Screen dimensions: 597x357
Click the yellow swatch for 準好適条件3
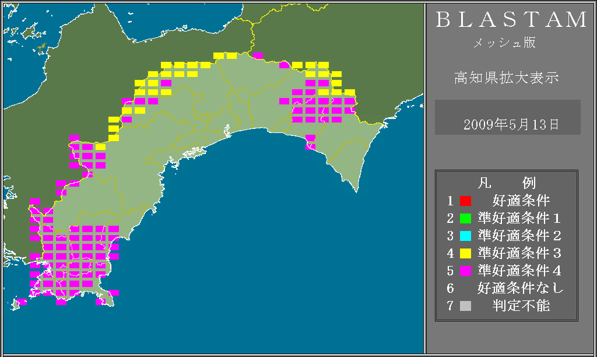(x=465, y=253)
